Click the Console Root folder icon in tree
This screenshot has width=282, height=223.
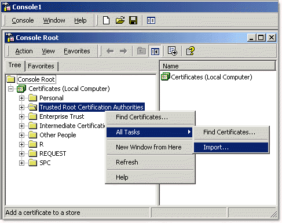[11, 79]
